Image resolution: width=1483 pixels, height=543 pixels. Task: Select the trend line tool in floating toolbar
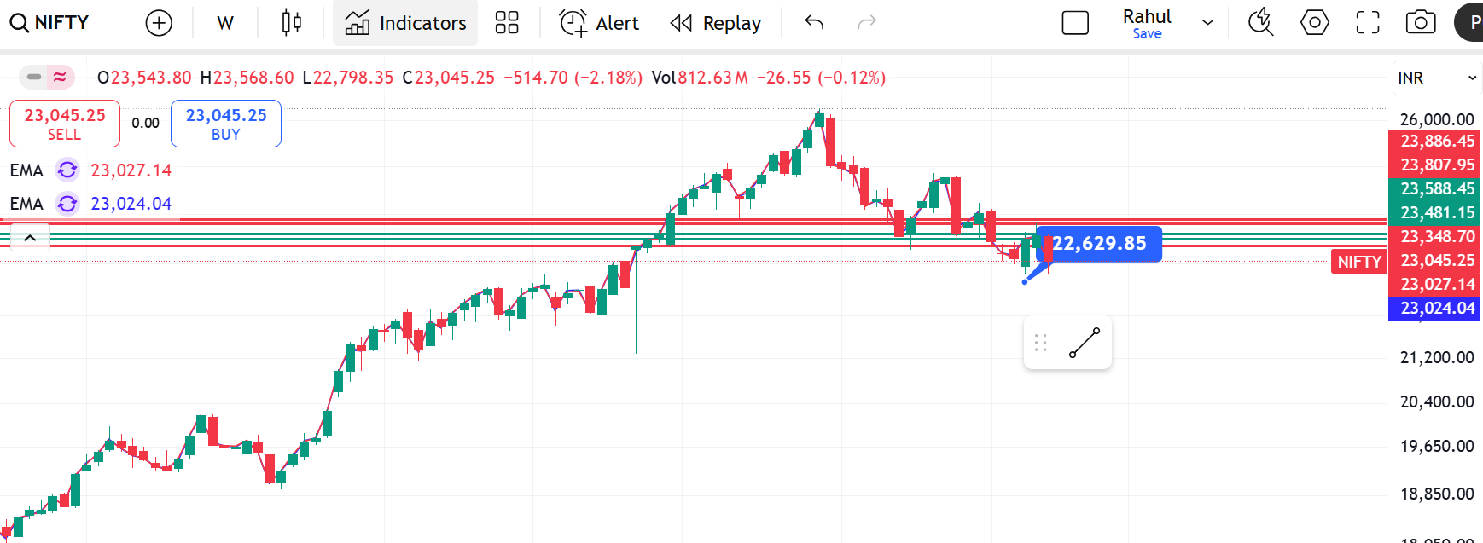(1085, 343)
